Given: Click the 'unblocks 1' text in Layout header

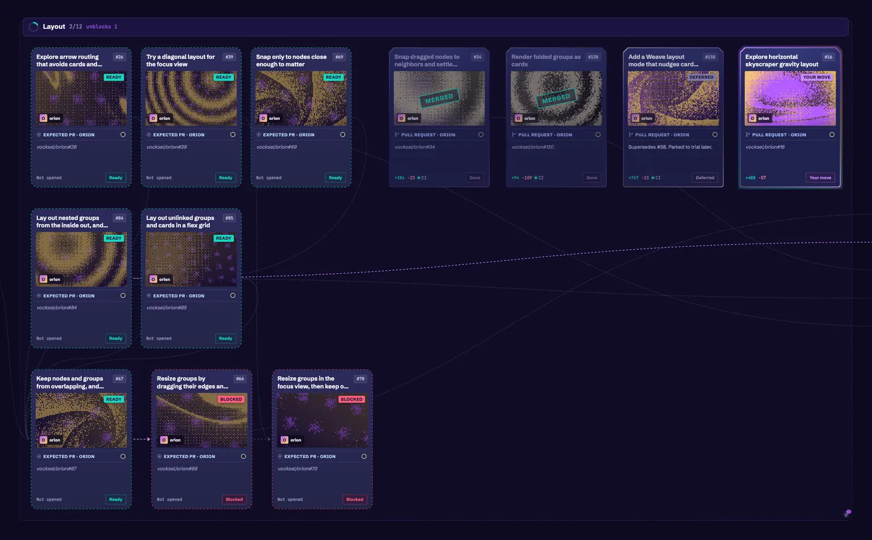Looking at the screenshot, I should point(101,27).
